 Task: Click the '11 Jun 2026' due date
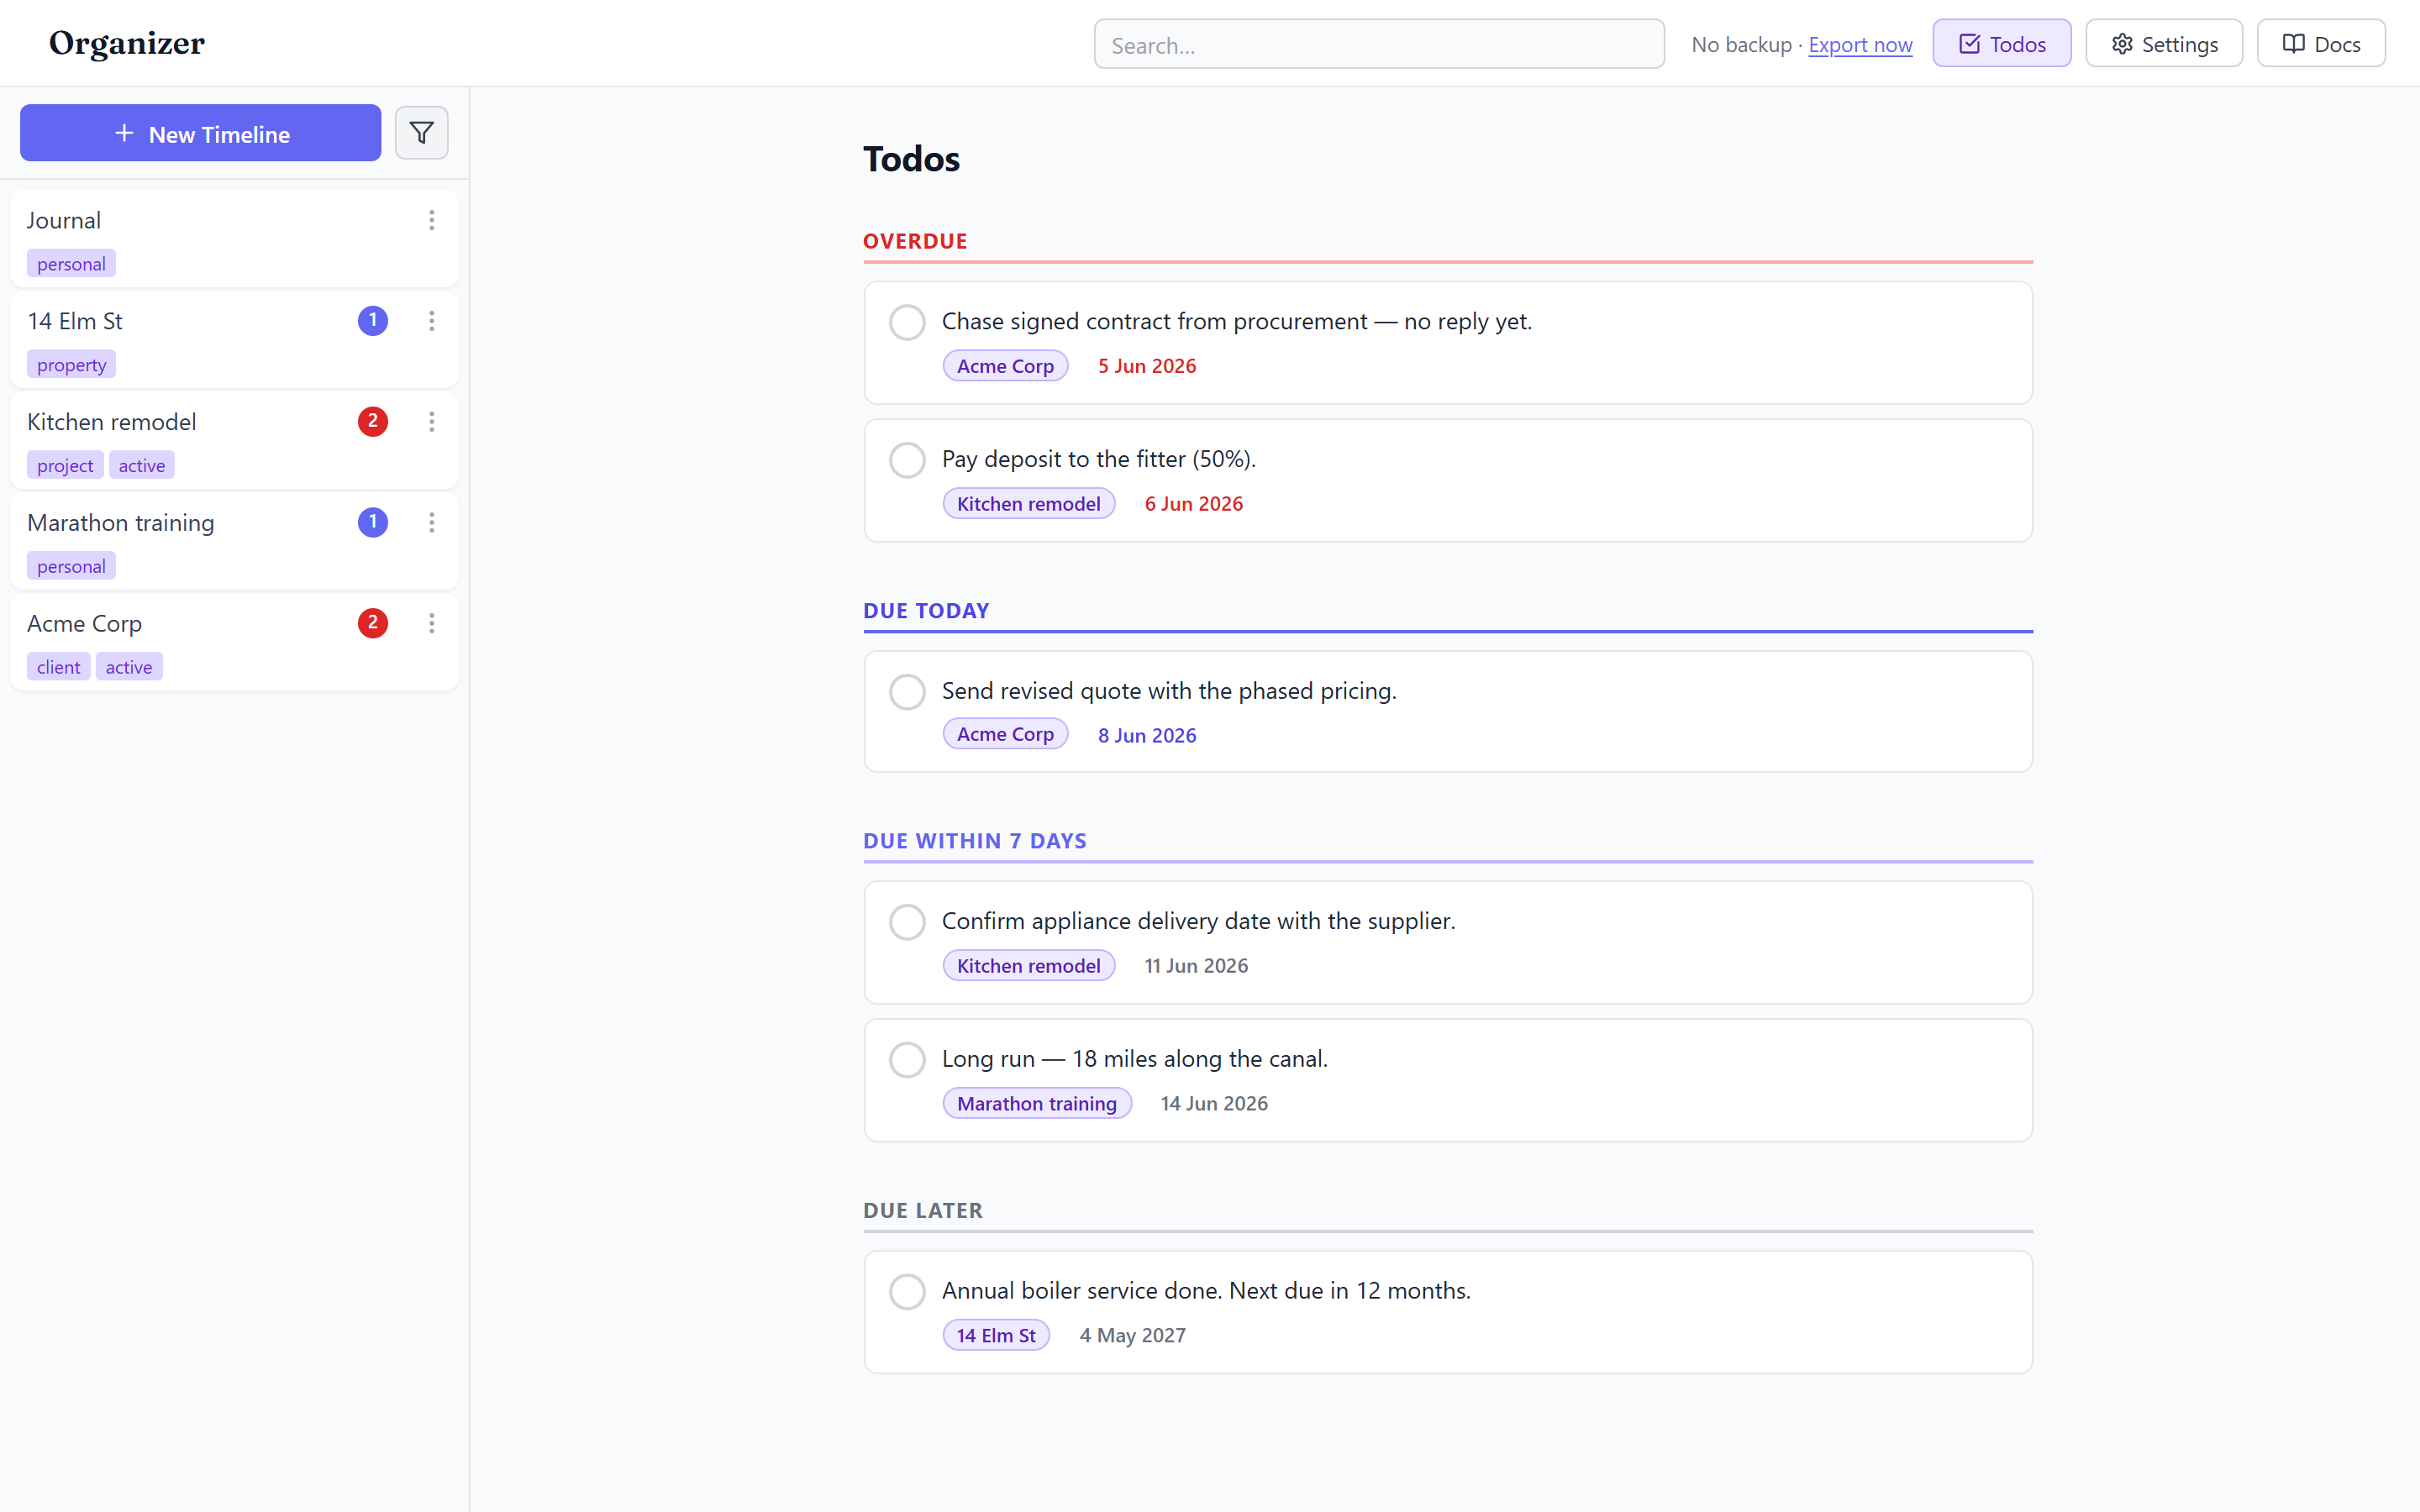1196,966
